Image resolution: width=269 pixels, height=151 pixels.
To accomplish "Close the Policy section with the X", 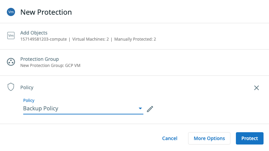I will point(257,88).
